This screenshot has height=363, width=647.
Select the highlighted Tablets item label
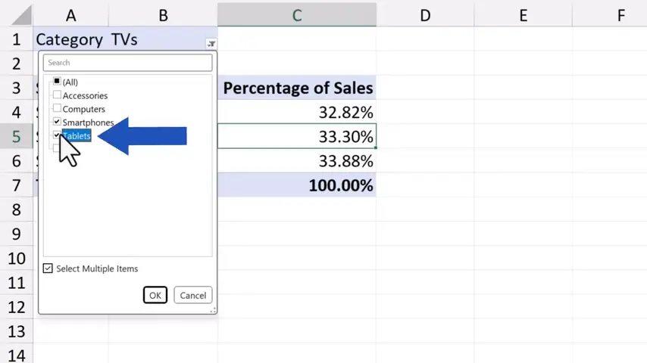pyautogui.click(x=77, y=136)
